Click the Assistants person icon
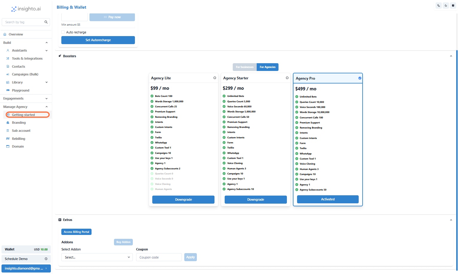Viewport: 461px width, 274px height. [8, 50]
